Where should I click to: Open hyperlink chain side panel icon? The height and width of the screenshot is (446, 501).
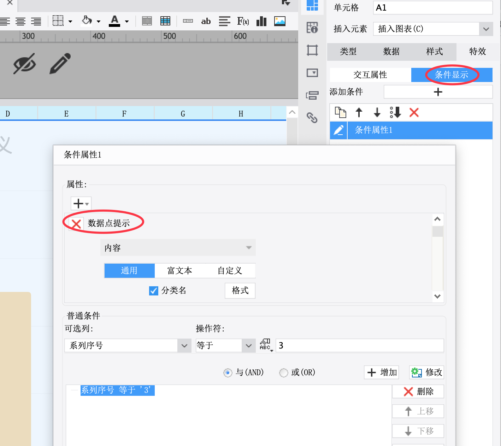[x=312, y=118]
